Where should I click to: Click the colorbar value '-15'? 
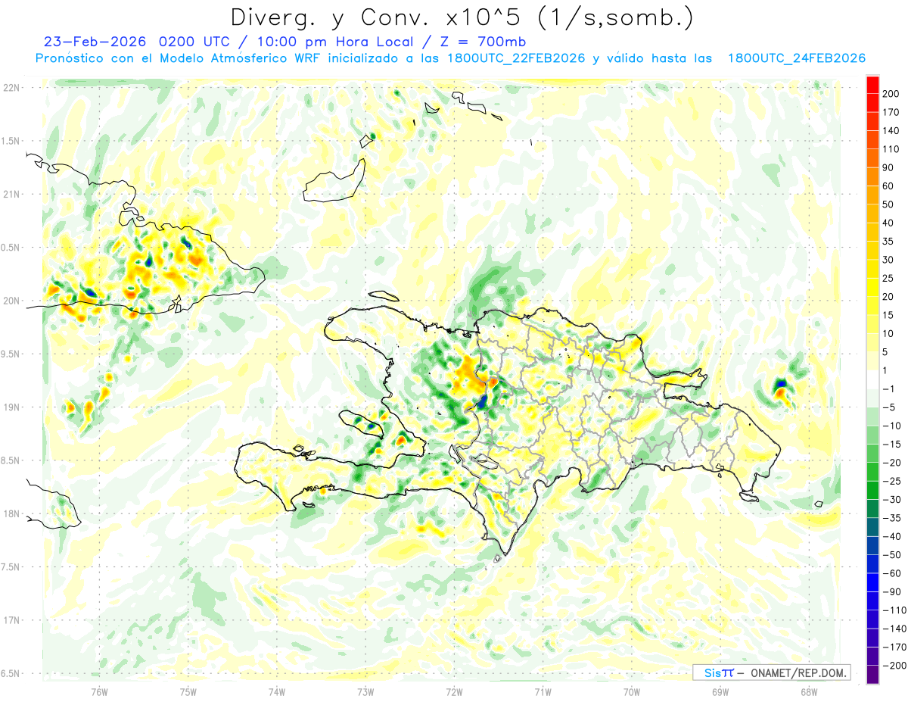coord(891,445)
